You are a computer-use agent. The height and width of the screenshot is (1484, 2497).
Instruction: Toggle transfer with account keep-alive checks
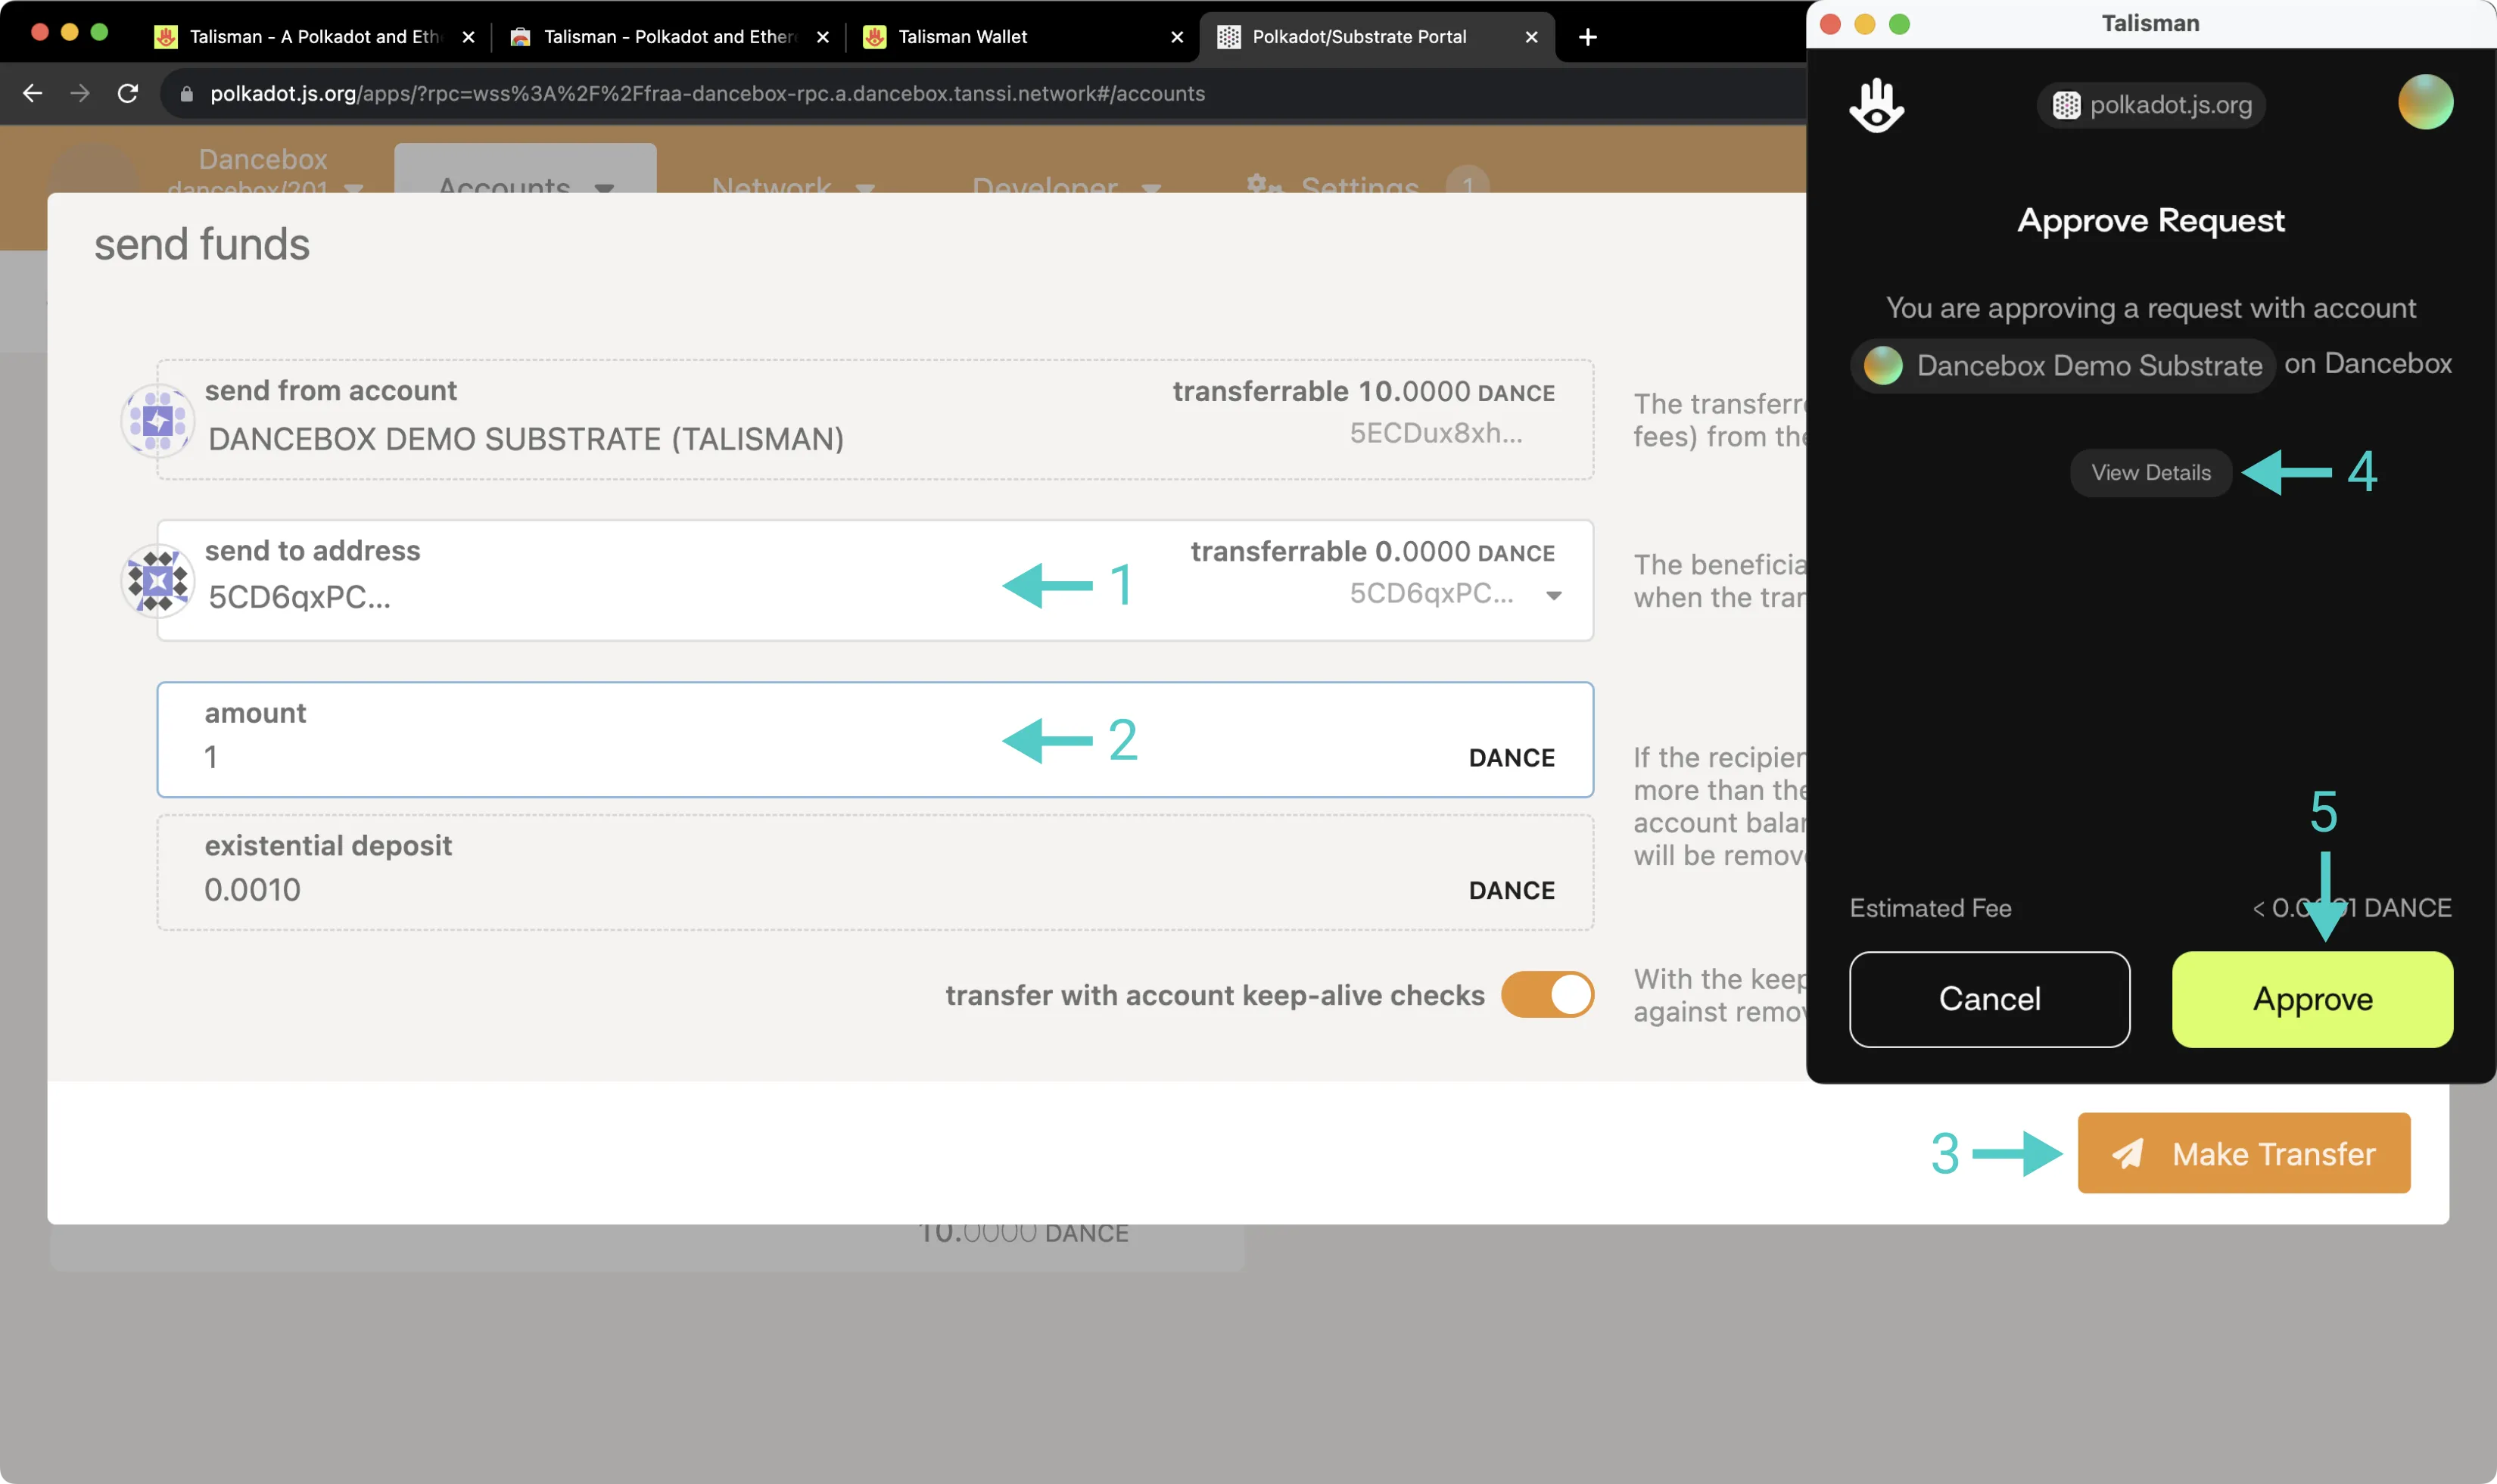(1546, 994)
